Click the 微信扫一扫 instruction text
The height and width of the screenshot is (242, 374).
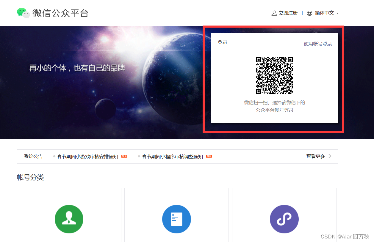[275, 103]
